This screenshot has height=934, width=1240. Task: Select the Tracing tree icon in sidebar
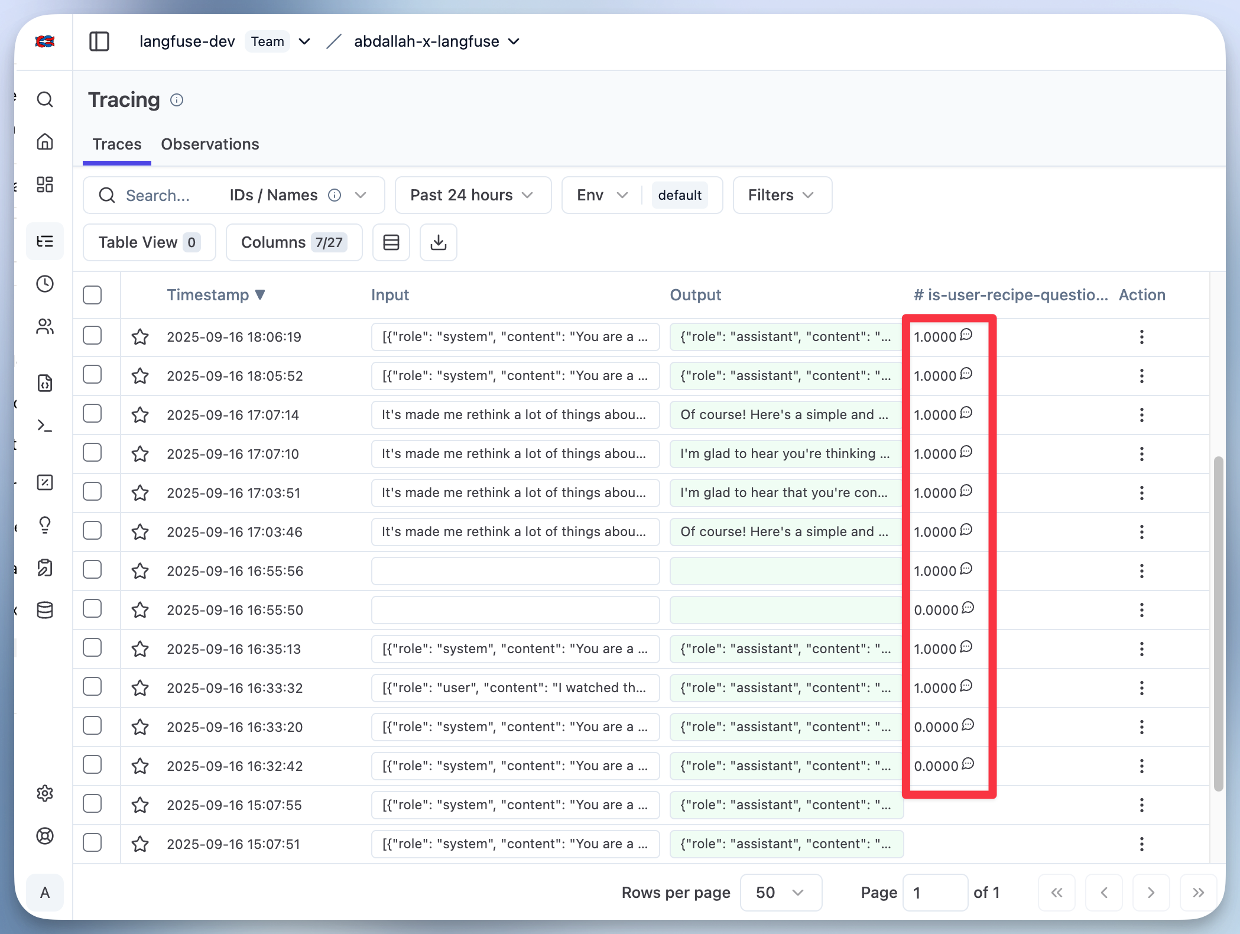(45, 241)
